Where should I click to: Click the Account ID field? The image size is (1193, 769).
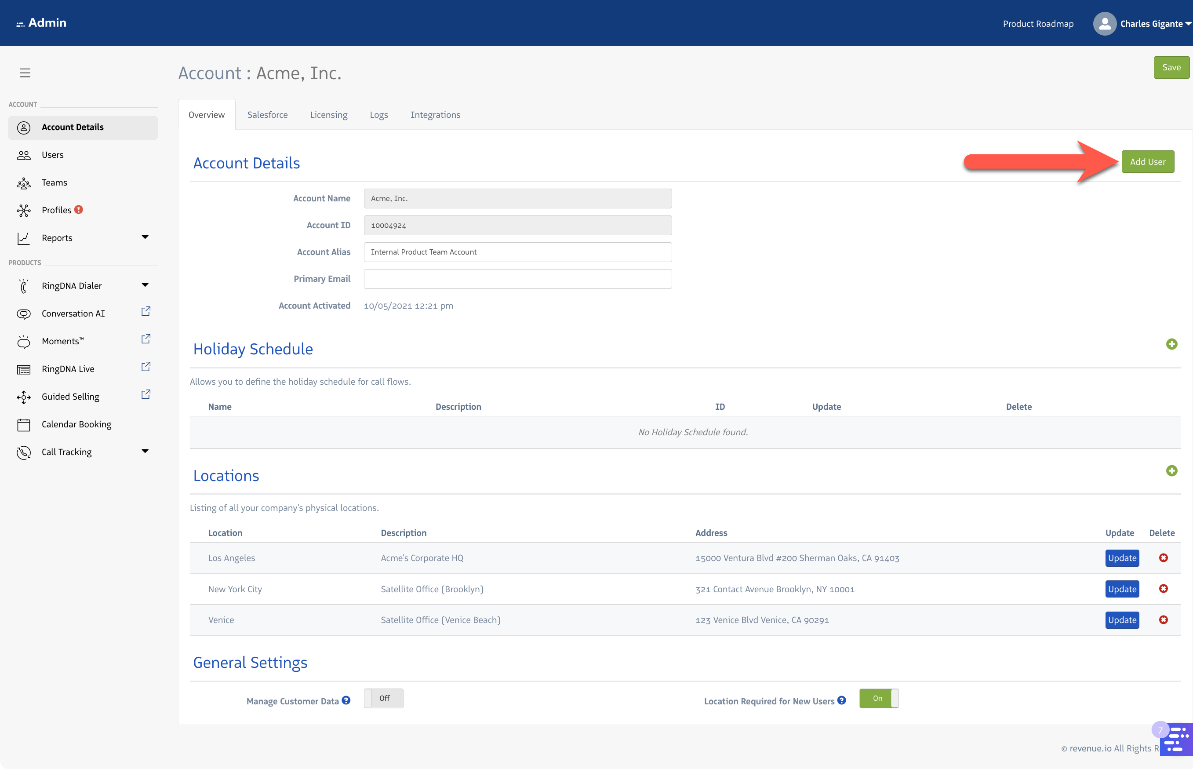pyautogui.click(x=518, y=226)
